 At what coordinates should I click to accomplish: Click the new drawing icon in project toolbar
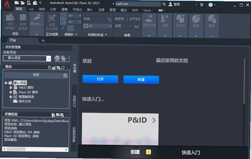(x=54, y=68)
